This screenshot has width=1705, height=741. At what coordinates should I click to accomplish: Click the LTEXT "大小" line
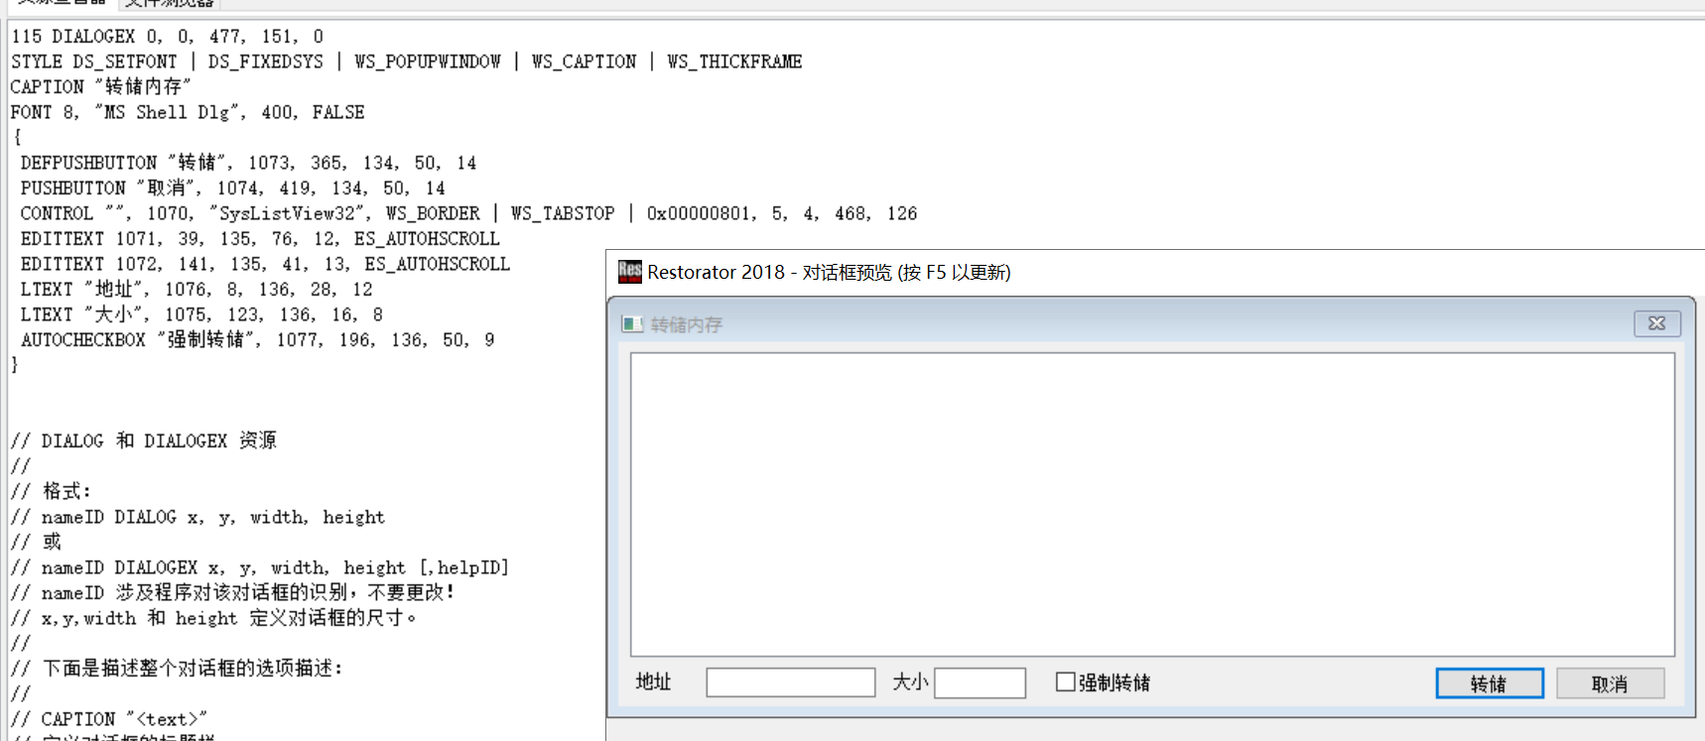(201, 314)
